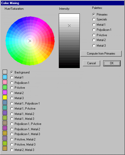Click the X marker in the hue wheel
This screenshot has width=125, height=155.
click(30, 41)
